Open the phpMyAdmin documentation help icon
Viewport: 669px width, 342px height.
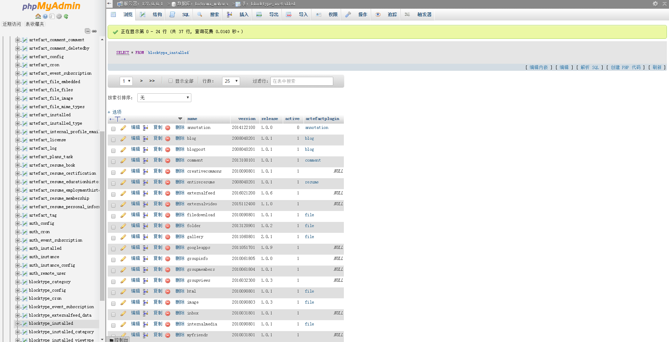coord(45,16)
